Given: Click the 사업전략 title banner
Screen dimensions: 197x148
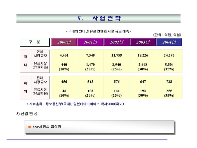Looking at the screenshot, I should click(99, 19).
